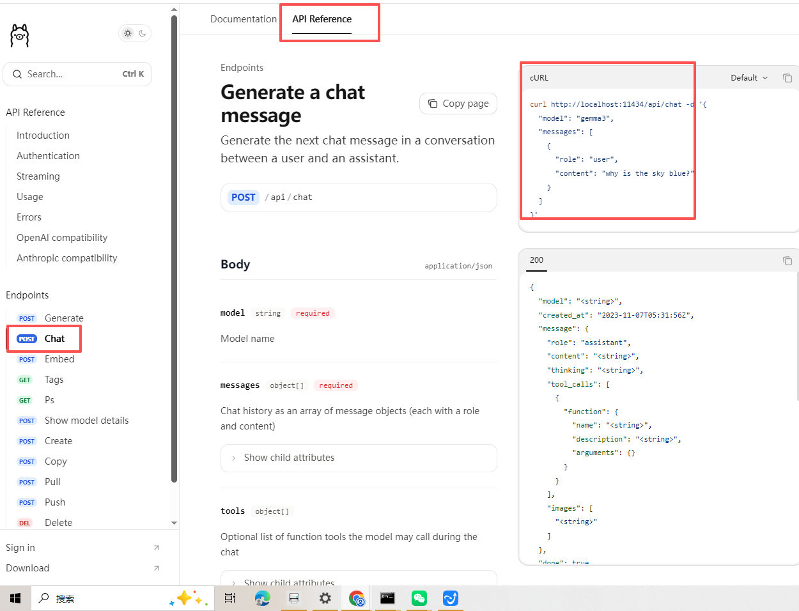This screenshot has width=799, height=611.
Task: Navigate to Errors page
Action: [29, 217]
